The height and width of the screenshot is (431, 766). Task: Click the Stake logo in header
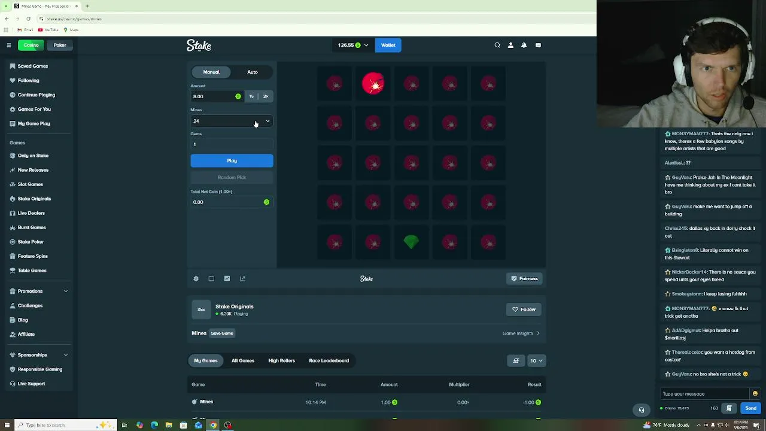pos(199,45)
